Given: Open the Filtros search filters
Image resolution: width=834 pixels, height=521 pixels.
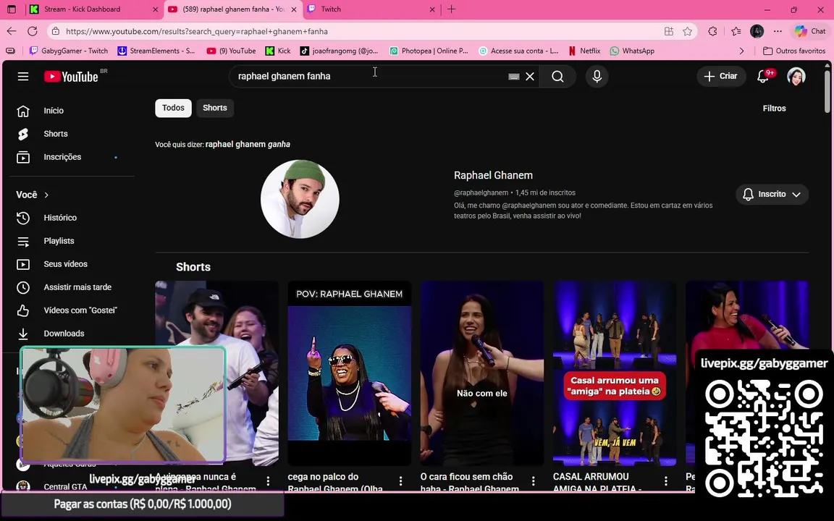Looking at the screenshot, I should (774, 109).
